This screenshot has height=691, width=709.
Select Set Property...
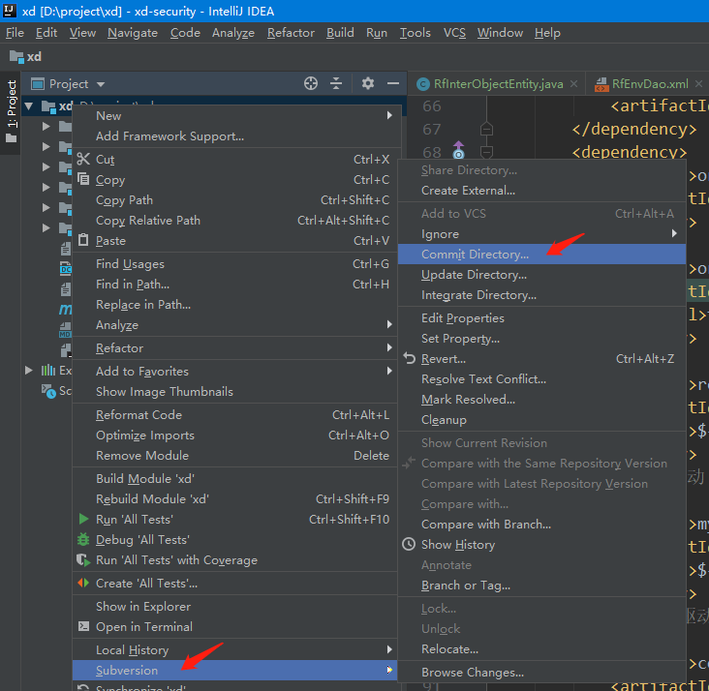(x=541, y=338)
